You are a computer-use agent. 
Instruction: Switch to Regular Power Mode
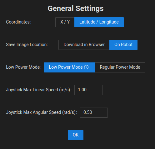click(120, 67)
